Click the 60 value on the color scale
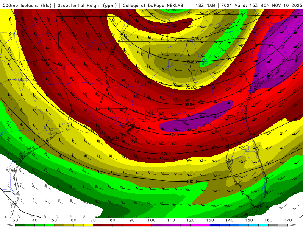 pyautogui.click(x=73, y=220)
